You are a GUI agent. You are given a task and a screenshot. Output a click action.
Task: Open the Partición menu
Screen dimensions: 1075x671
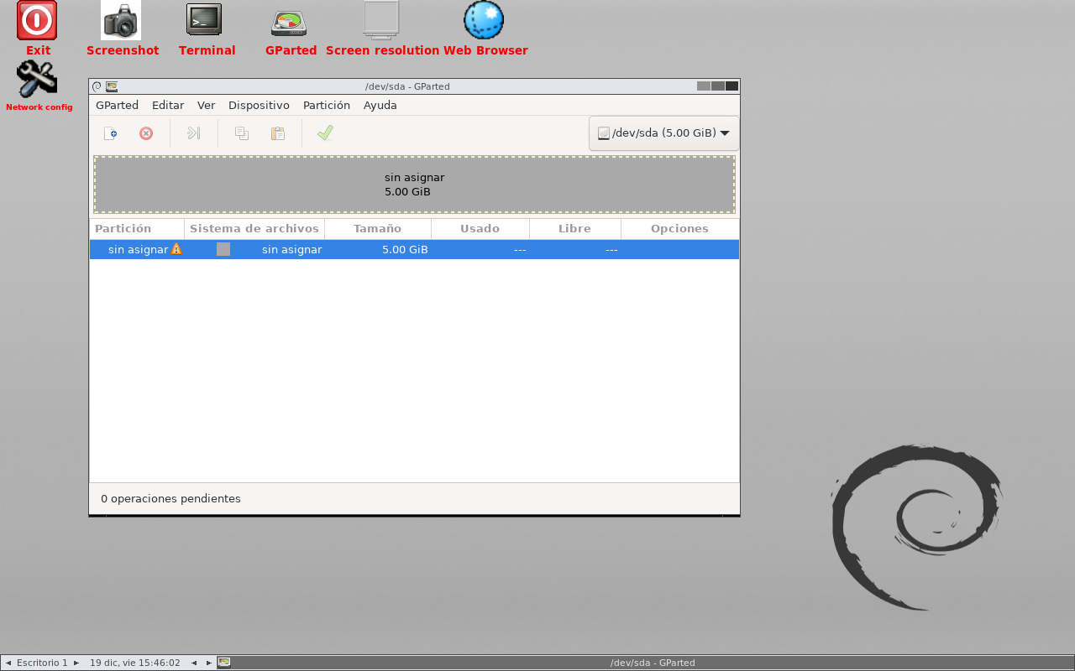tap(326, 106)
